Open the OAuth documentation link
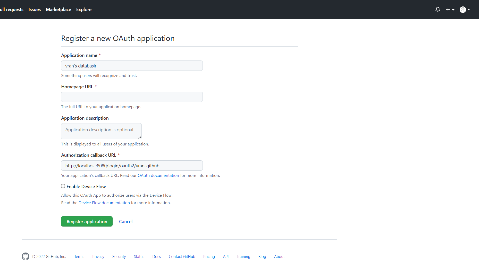 click(158, 175)
